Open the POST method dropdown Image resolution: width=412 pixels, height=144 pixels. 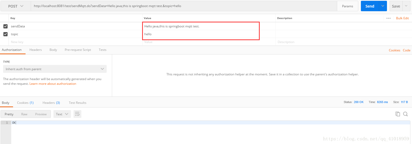point(16,6)
